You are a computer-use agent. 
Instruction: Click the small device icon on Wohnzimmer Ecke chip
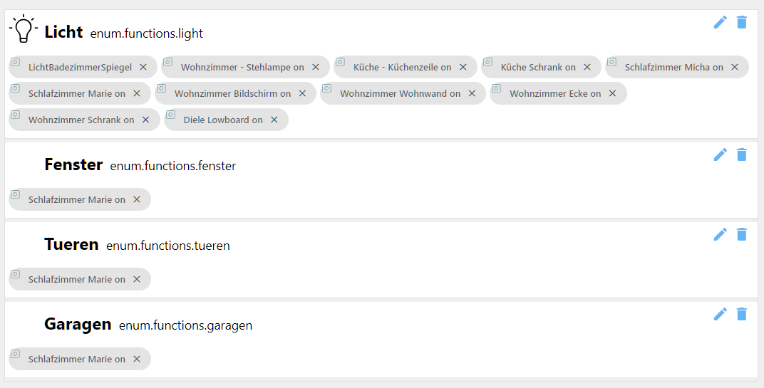tap(497, 88)
